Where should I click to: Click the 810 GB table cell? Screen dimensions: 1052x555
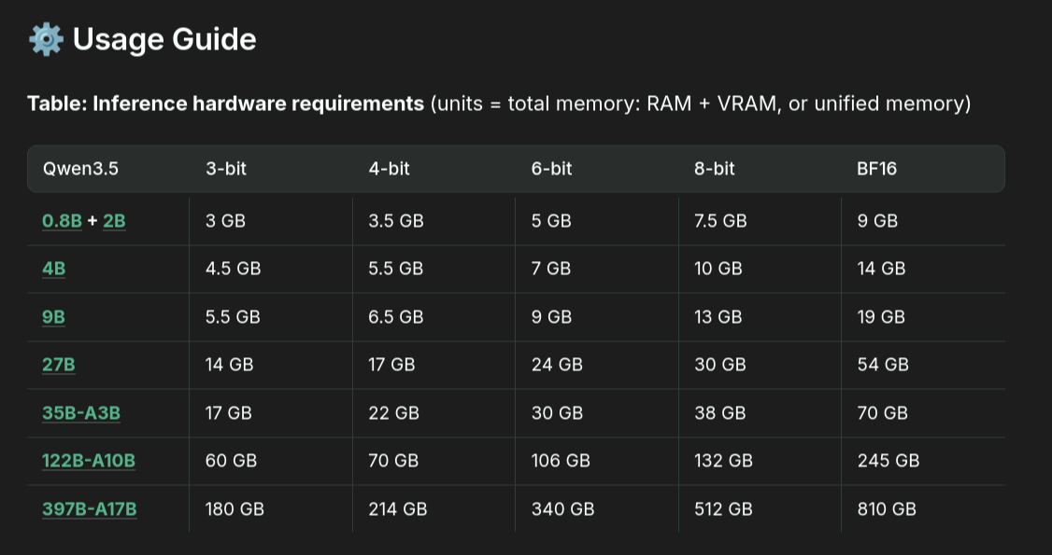point(887,509)
